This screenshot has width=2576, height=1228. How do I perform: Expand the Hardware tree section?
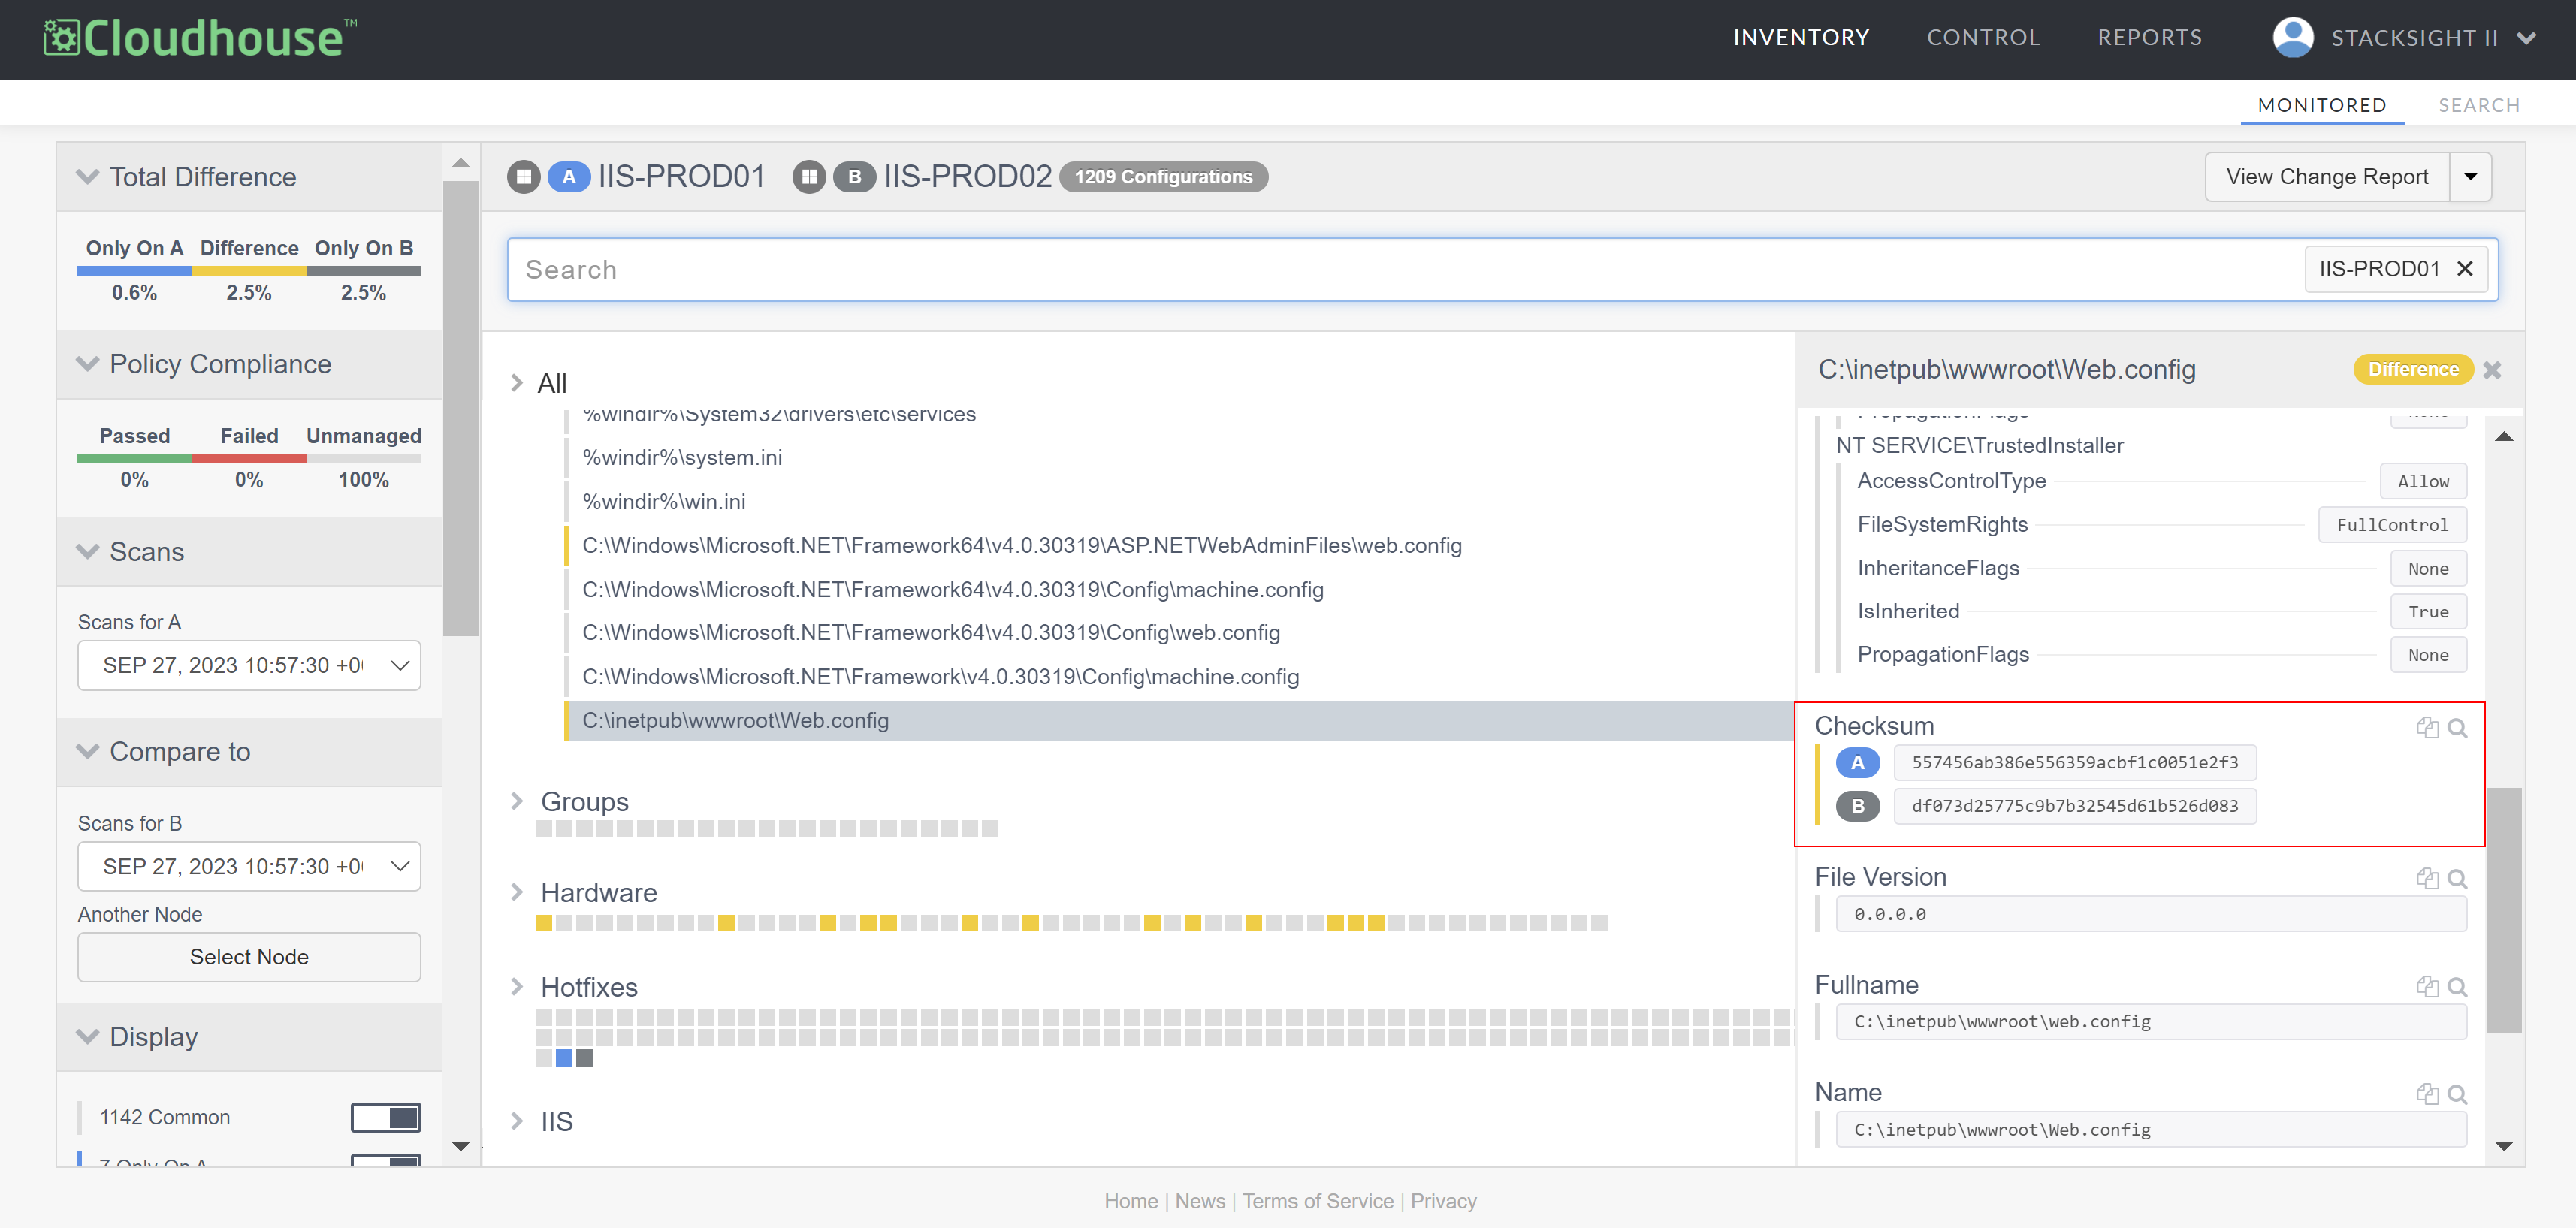tap(517, 893)
